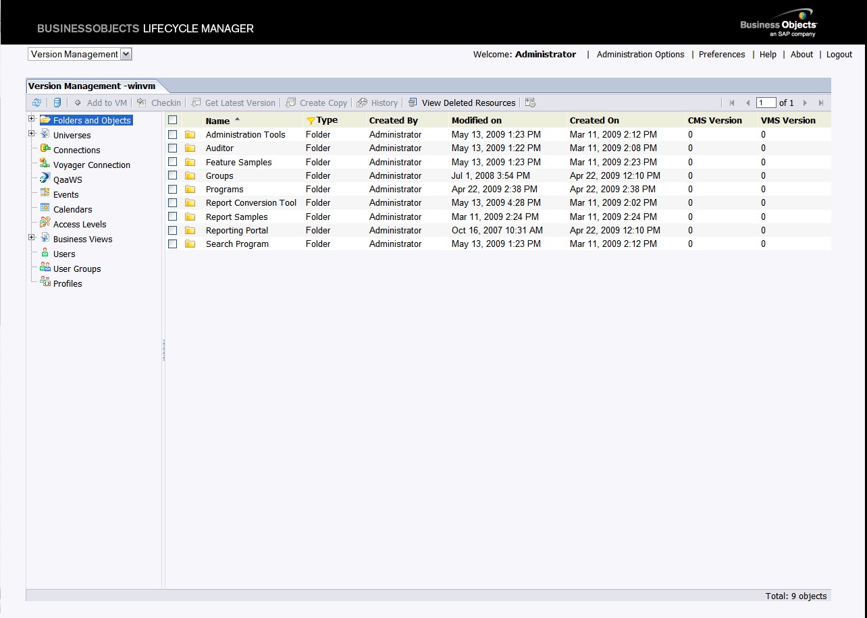The height and width of the screenshot is (618, 867).
Task: Click the page number input field
Action: point(766,103)
